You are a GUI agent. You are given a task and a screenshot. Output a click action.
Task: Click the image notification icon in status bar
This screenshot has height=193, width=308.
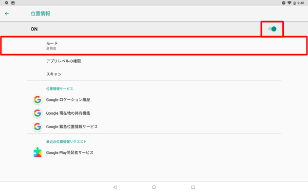pyautogui.click(x=13, y=3)
